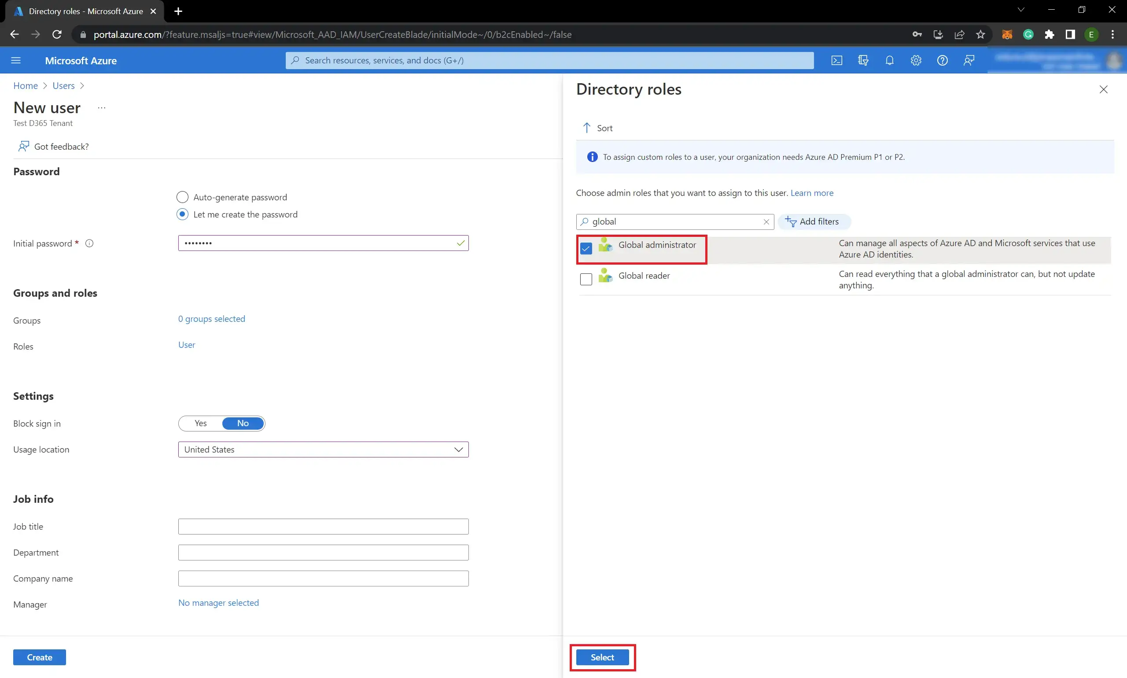Select the Let me create password radio button
Screen dimensions: 1127x678
tap(182, 214)
